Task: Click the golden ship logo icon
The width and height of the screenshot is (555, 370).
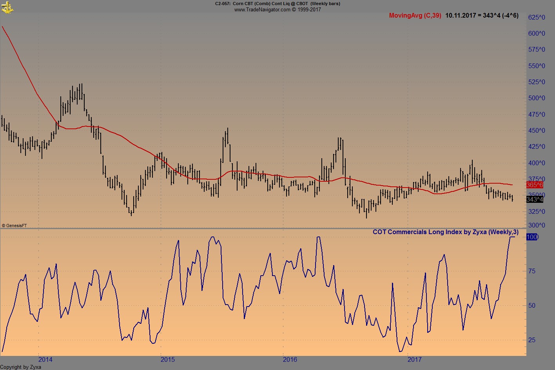Action: [x=7, y=7]
